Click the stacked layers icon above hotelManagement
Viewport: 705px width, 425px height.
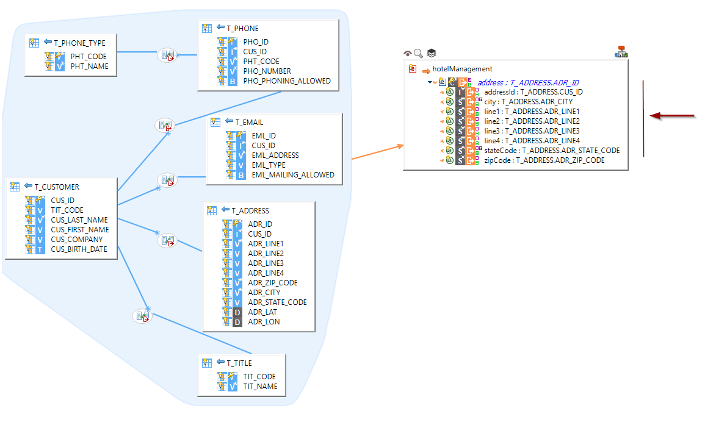point(431,53)
